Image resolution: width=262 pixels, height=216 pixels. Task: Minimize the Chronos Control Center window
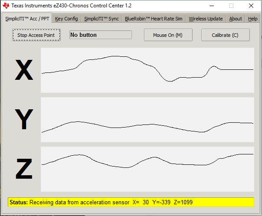point(212,6)
